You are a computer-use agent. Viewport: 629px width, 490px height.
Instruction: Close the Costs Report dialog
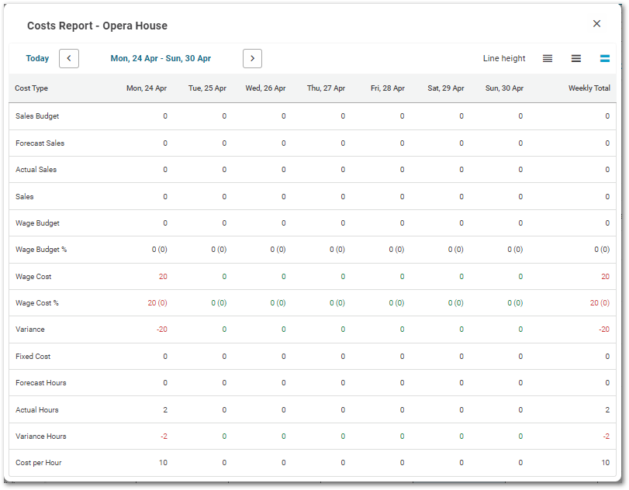point(596,23)
